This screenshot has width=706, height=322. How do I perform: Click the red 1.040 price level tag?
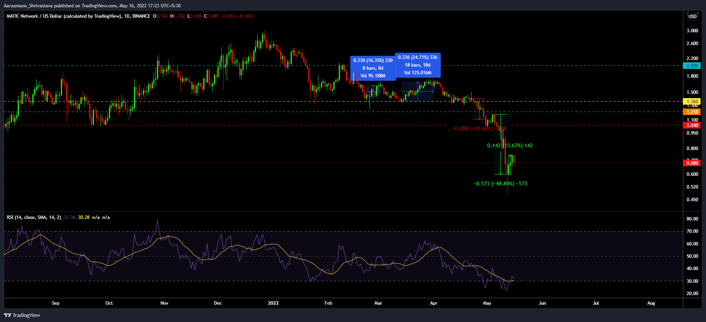point(692,125)
